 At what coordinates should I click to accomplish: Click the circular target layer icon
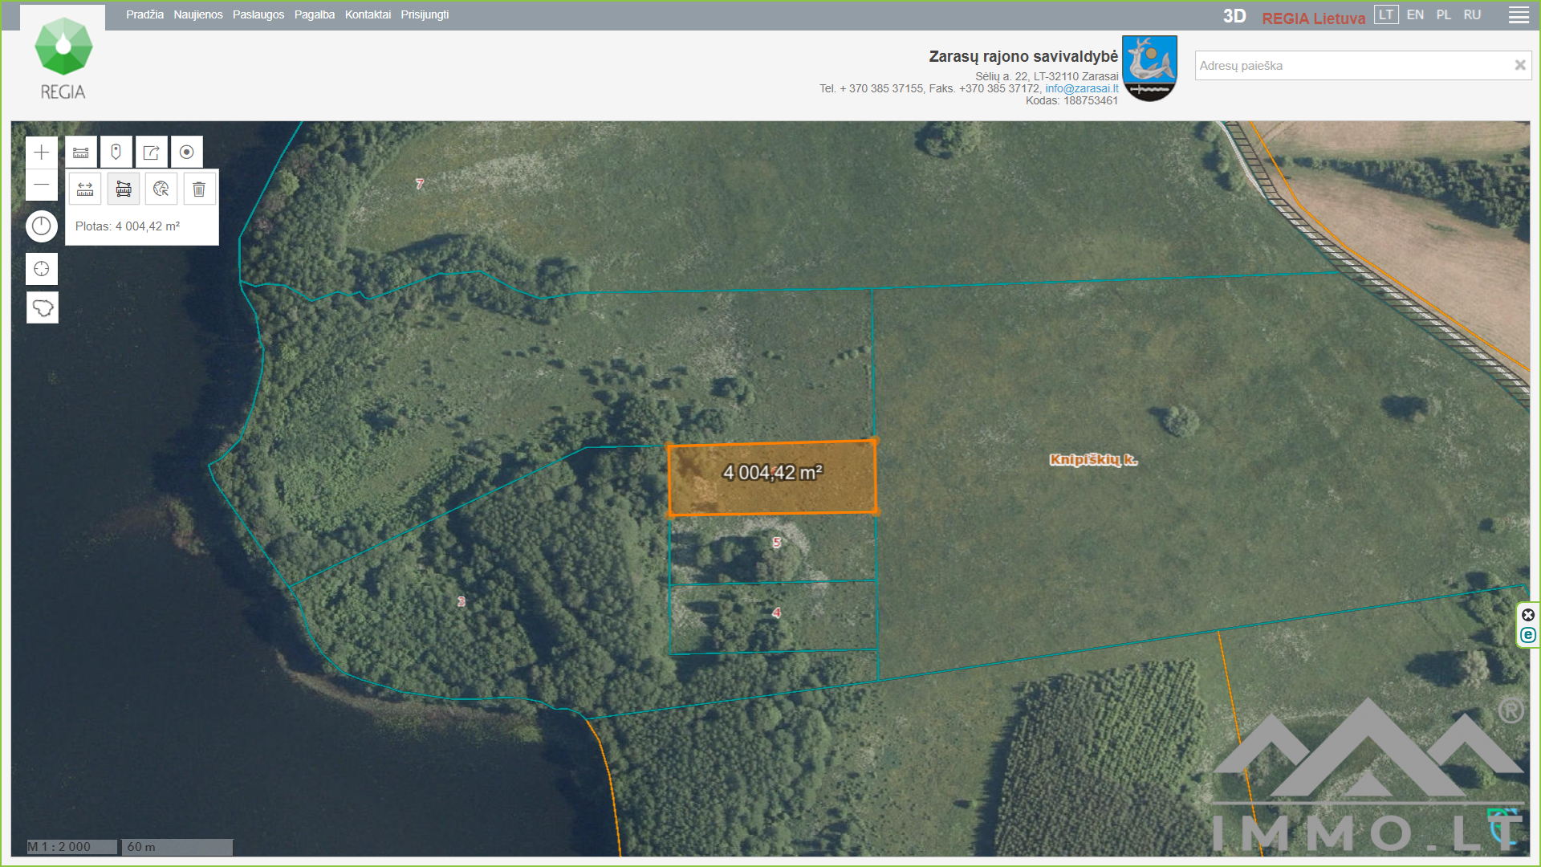(x=187, y=152)
